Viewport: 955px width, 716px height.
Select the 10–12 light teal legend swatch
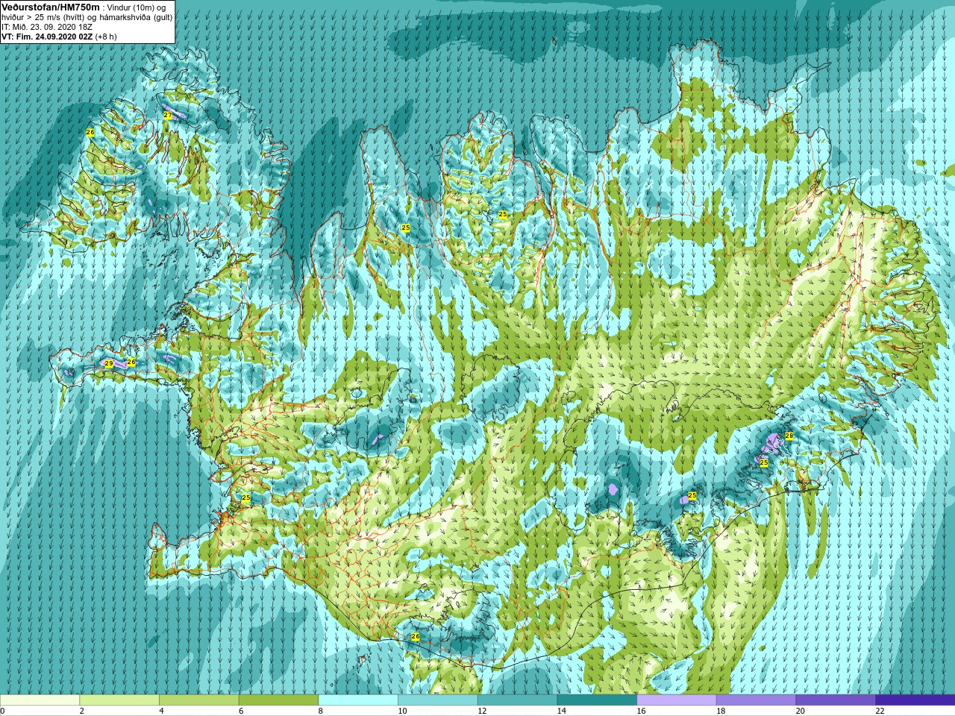click(438, 700)
